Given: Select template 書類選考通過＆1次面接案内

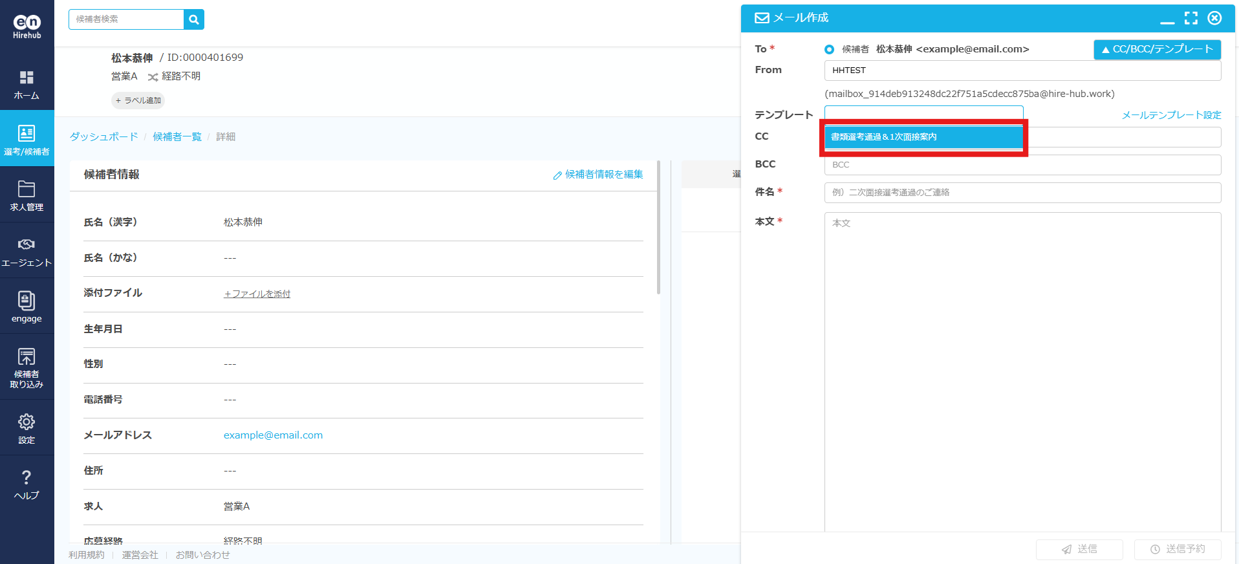Looking at the screenshot, I should point(923,137).
